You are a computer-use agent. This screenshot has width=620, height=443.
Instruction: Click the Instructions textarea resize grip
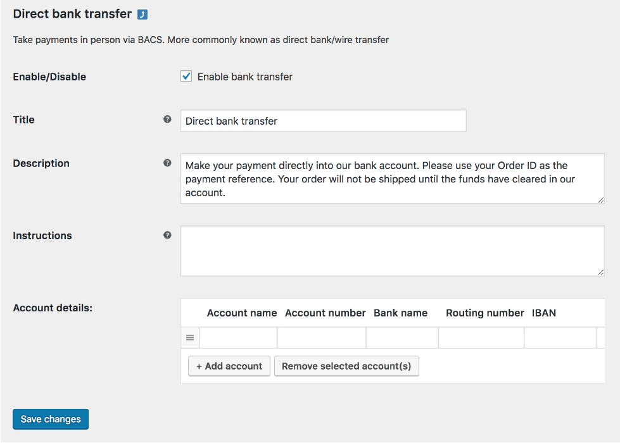point(600,271)
